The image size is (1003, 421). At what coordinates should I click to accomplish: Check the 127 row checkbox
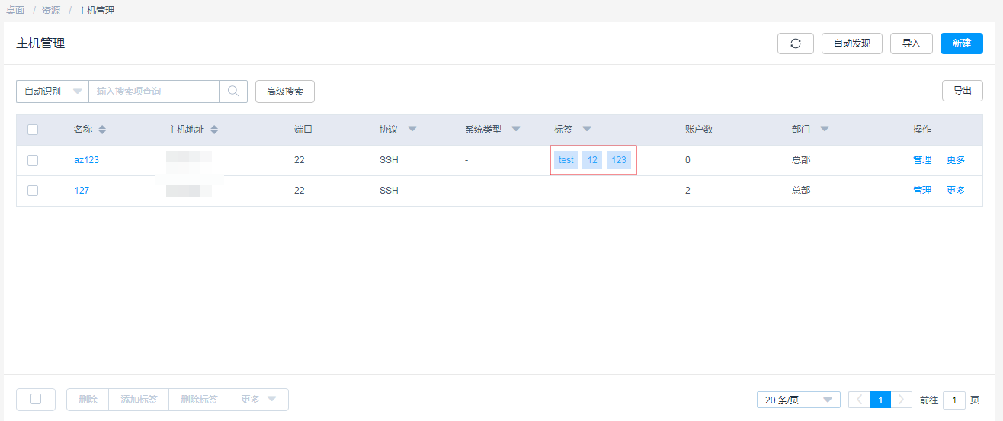[x=33, y=191]
